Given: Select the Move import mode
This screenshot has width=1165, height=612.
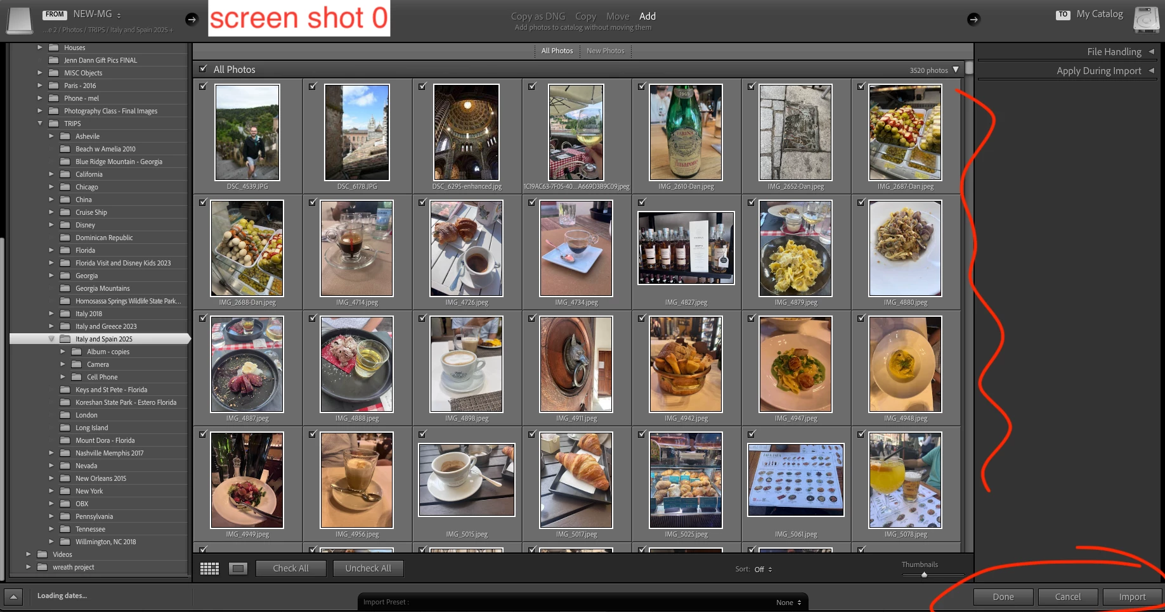Looking at the screenshot, I should (618, 16).
